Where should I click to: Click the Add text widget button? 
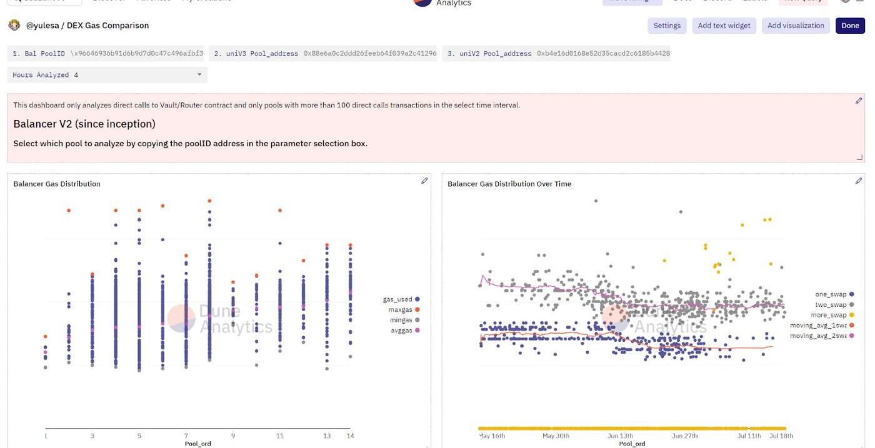pyautogui.click(x=724, y=26)
